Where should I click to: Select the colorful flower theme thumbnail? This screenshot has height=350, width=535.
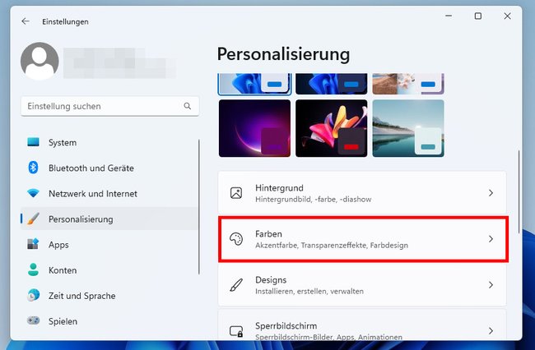click(332, 128)
